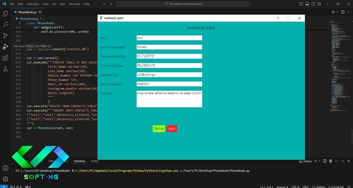Maximize the panel with the chevron up icon

[x=343, y=161]
